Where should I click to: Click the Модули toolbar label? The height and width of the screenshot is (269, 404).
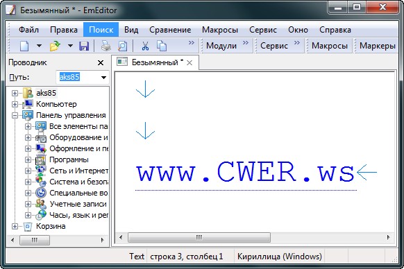[221, 46]
